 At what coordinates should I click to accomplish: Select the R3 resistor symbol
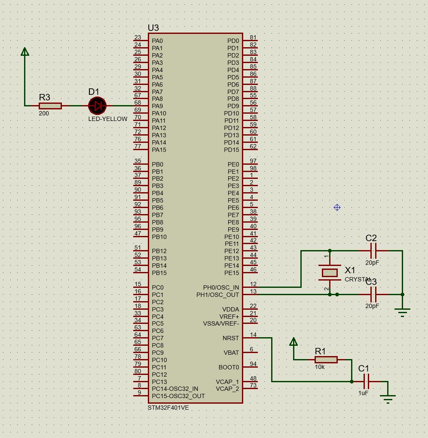pyautogui.click(x=50, y=106)
